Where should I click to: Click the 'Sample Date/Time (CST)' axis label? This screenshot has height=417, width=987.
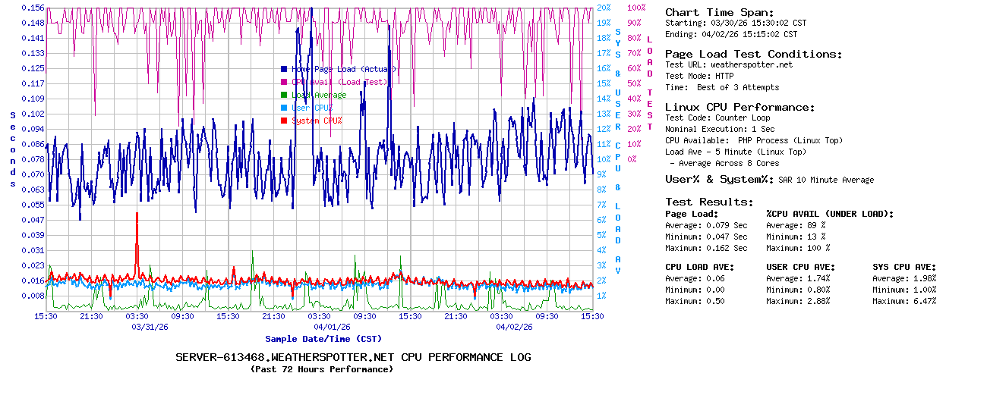[323, 339]
